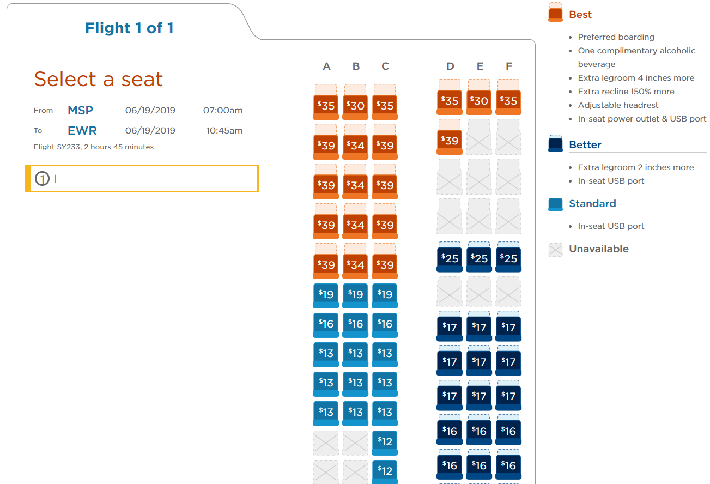Viewport: 710px width, 484px height.
Task: Select the $30 seat in column B, first row
Action: [355, 102]
